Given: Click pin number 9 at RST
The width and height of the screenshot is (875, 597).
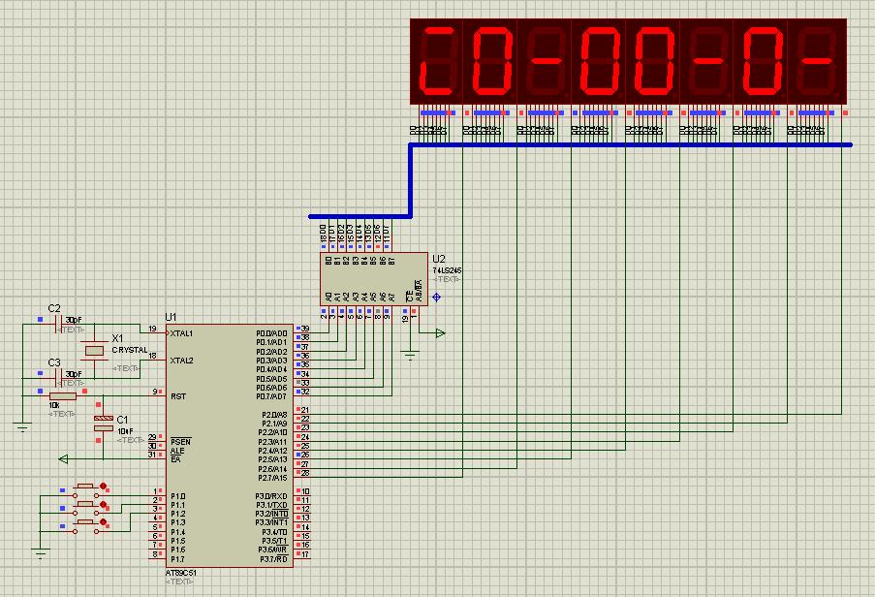Looking at the screenshot, I should click(x=155, y=393).
